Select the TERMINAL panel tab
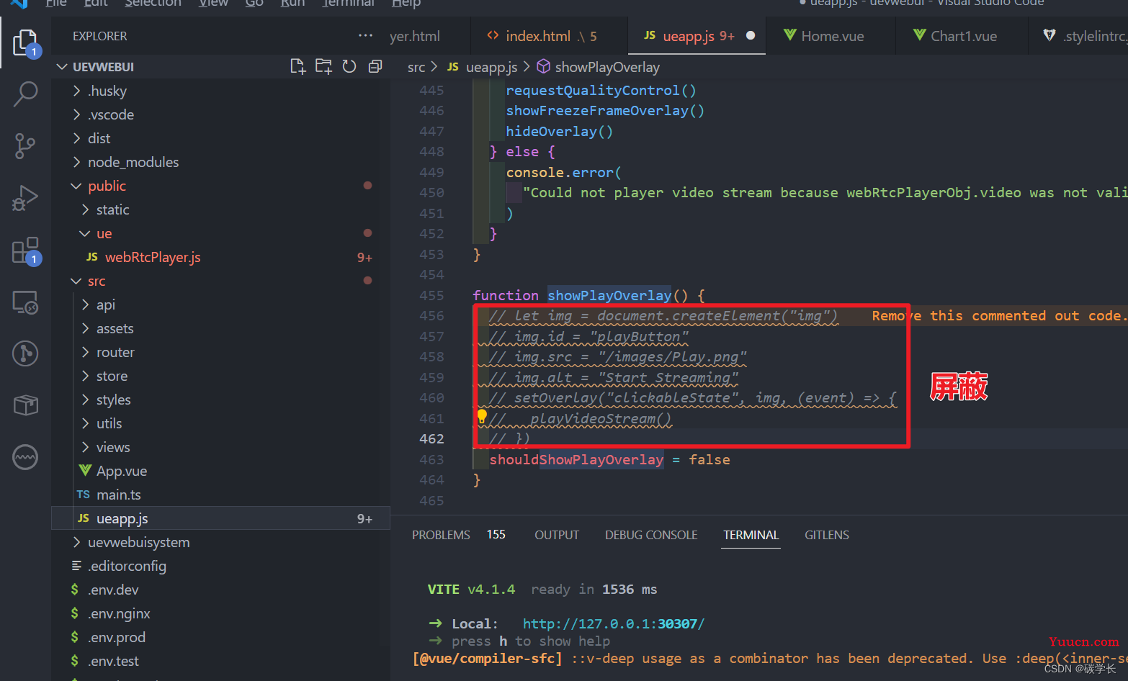This screenshot has height=681, width=1128. point(751,535)
